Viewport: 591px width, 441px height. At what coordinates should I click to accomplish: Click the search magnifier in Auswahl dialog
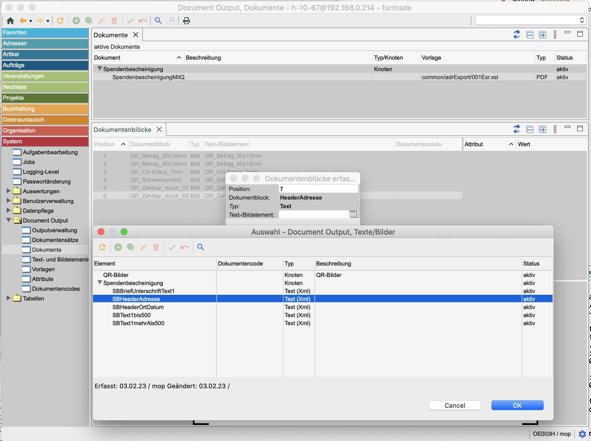(201, 247)
